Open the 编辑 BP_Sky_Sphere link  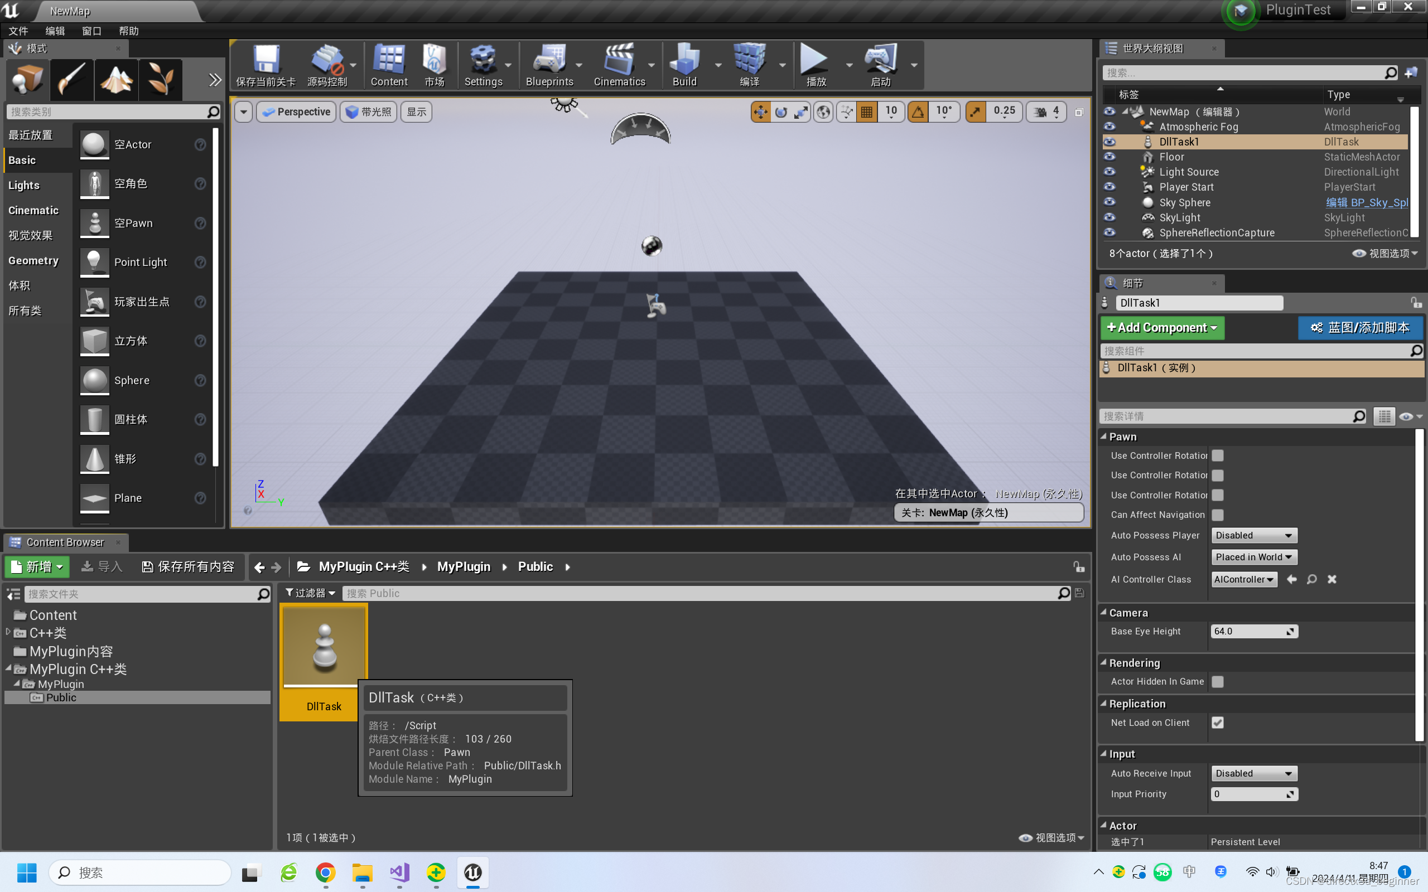tap(1367, 202)
